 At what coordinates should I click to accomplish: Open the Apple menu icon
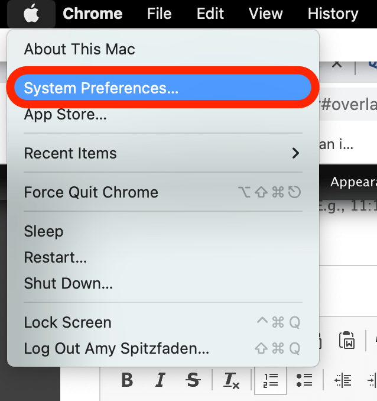pos(31,14)
